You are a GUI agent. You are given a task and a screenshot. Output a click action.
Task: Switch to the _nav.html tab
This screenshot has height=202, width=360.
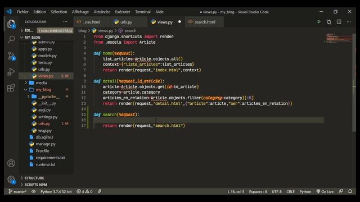(x=92, y=22)
